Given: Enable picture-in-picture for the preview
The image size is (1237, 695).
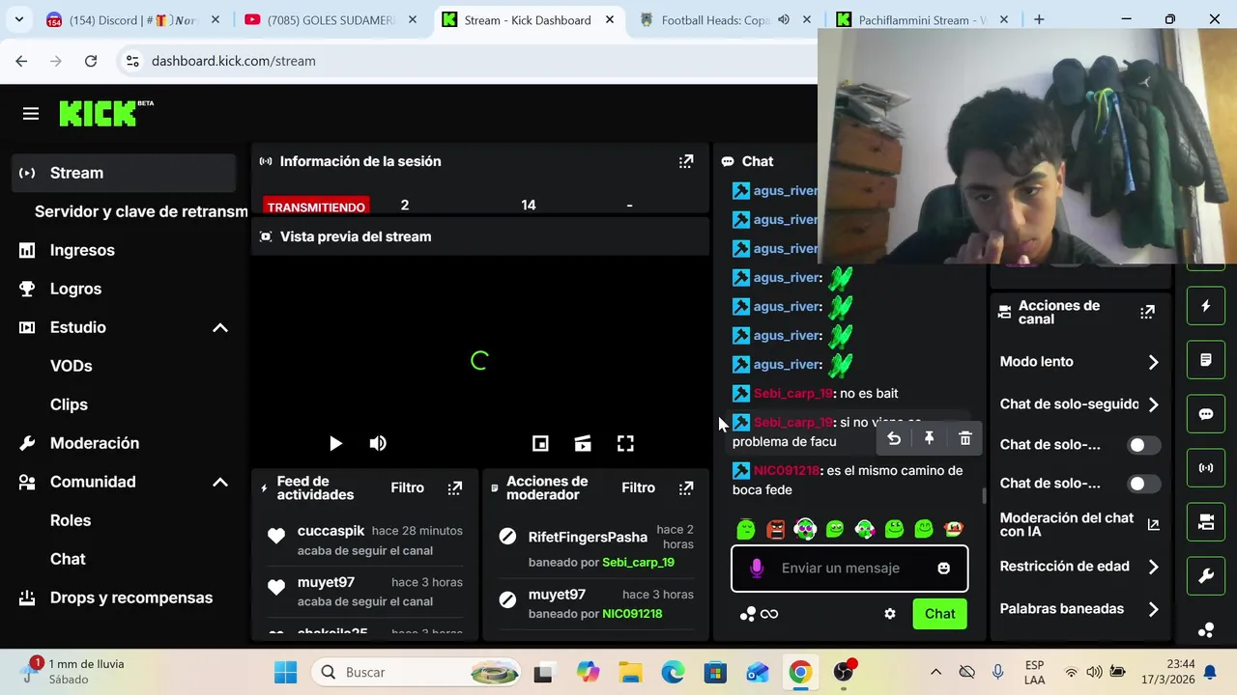Looking at the screenshot, I should pyautogui.click(x=540, y=443).
